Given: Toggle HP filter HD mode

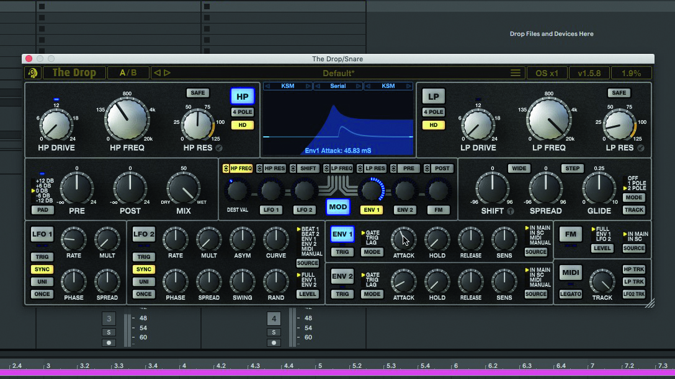Looking at the screenshot, I should [x=243, y=125].
